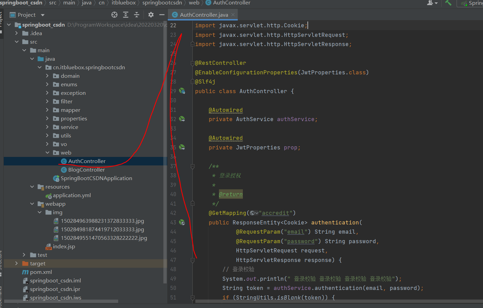Click the class gutter icon on line 29

pos(182,91)
